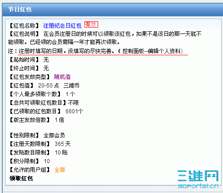Click the 【发贴数目限制】 label
This screenshot has height=193, width=223.
coord(30,152)
